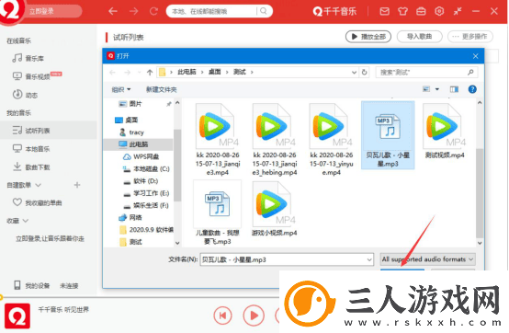Select 2020.9.9 folder in tree
This screenshot has height=333, width=509.
tap(151, 230)
